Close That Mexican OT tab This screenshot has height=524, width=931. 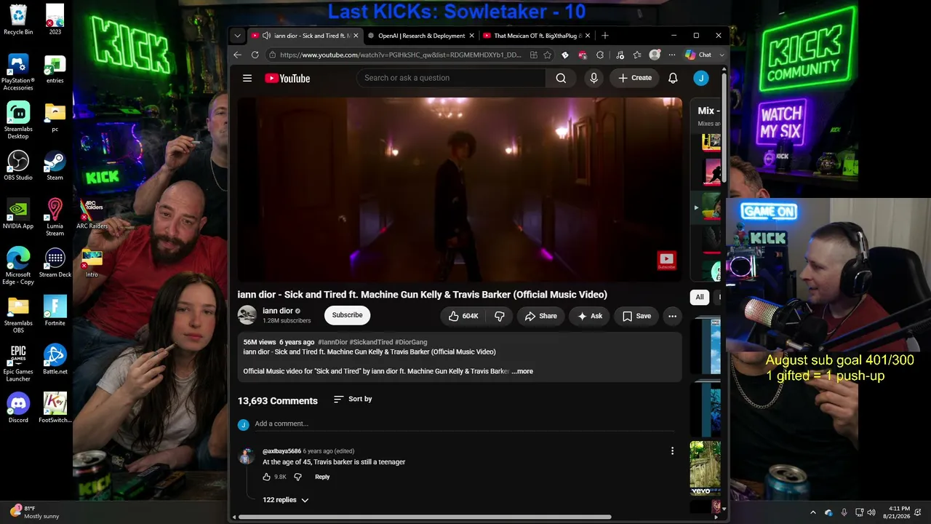pyautogui.click(x=588, y=36)
